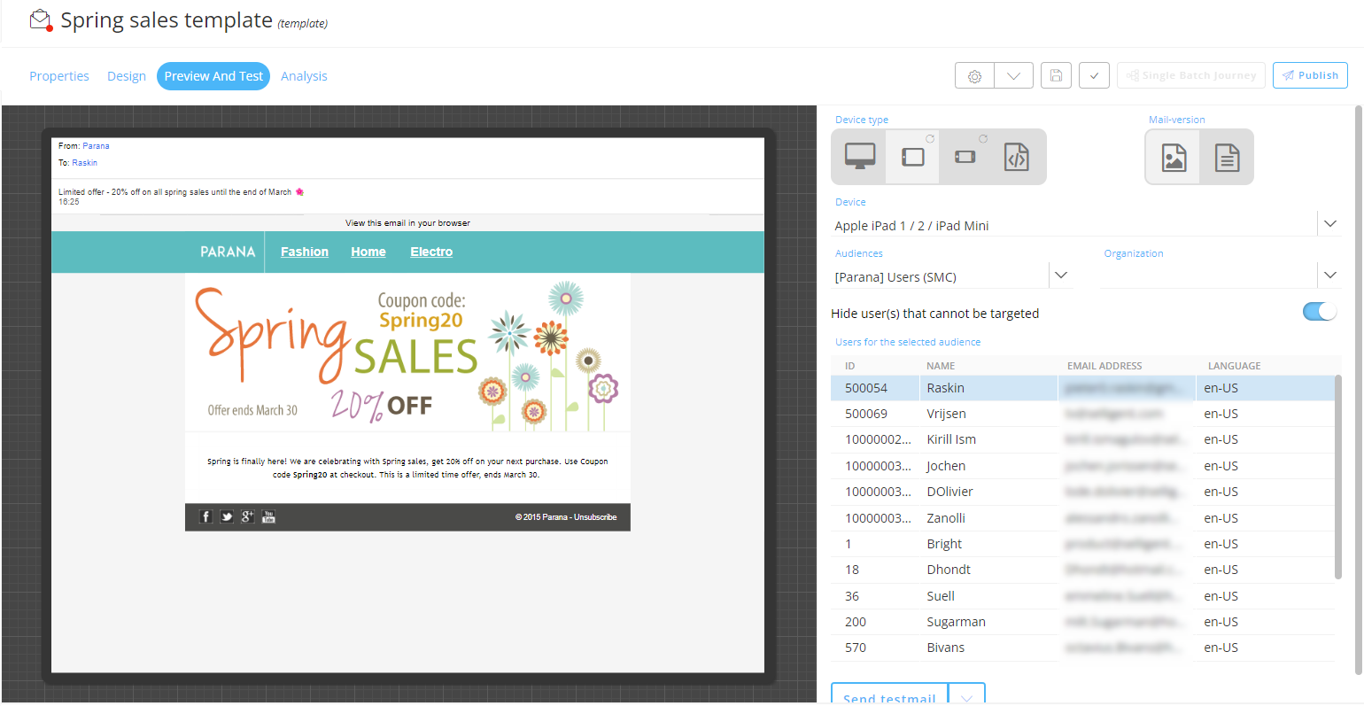The height and width of the screenshot is (706, 1364).
Task: Select the desktop device type icon
Action: [859, 157]
